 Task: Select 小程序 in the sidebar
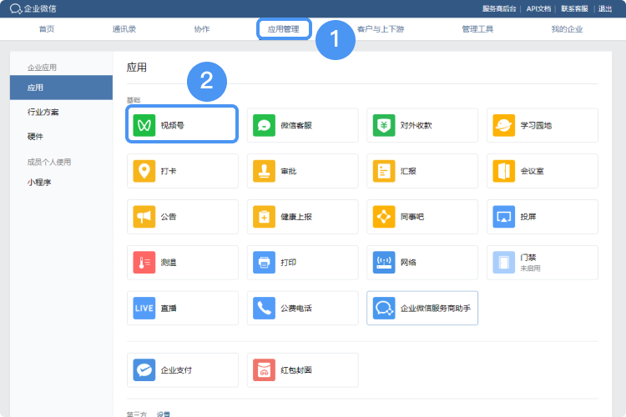click(39, 182)
